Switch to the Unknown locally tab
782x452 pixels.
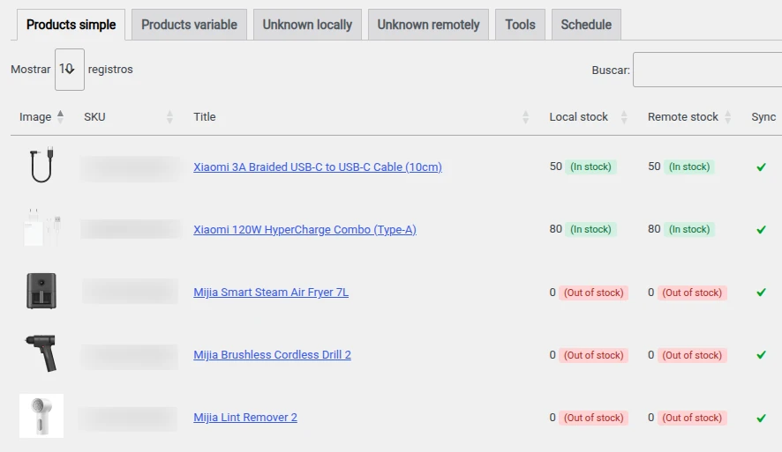pyautogui.click(x=307, y=25)
